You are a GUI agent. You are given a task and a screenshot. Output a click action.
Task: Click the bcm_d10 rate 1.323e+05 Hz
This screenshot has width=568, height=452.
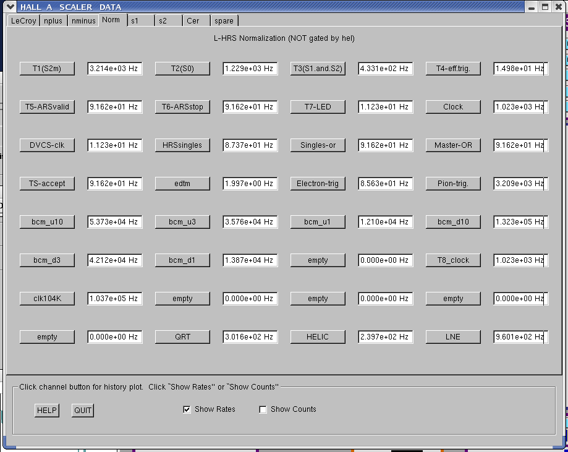click(x=521, y=222)
